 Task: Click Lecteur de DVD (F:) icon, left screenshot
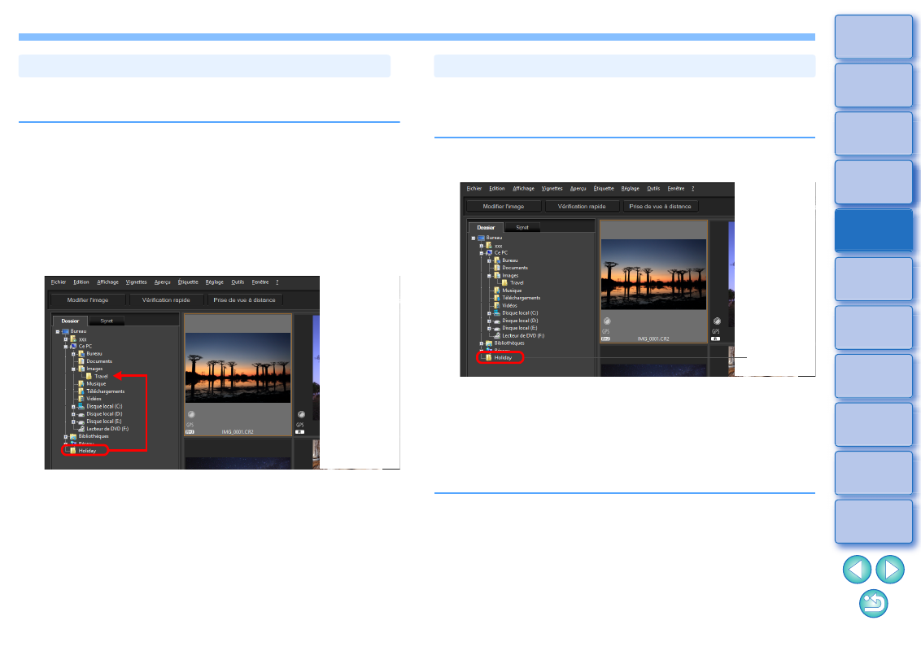[81, 429]
